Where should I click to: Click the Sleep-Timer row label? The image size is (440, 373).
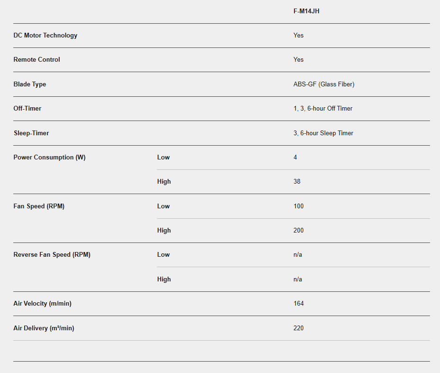coord(31,133)
